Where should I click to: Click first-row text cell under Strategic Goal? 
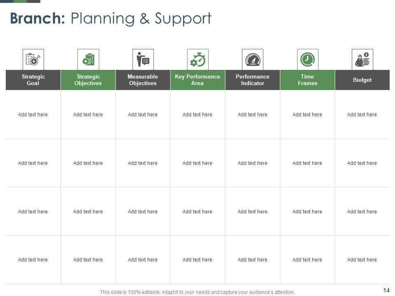click(x=33, y=115)
